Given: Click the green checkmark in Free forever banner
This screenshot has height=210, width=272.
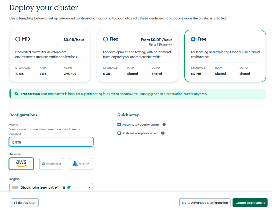Looking at the screenshot, I should 16,94.
